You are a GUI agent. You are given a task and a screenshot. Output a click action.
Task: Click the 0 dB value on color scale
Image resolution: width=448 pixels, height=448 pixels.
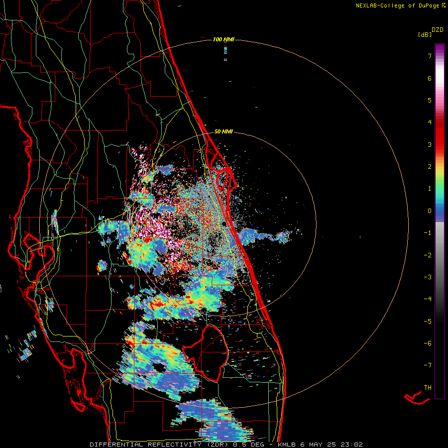tap(430, 211)
